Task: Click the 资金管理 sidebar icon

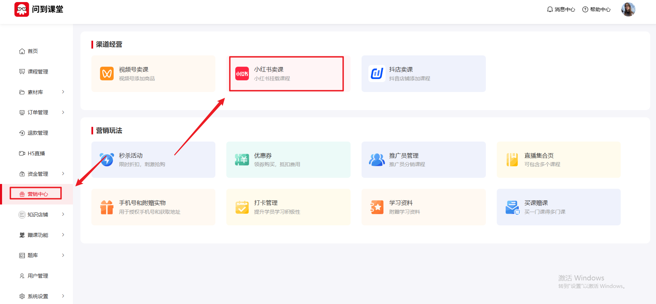Action: coord(22,174)
